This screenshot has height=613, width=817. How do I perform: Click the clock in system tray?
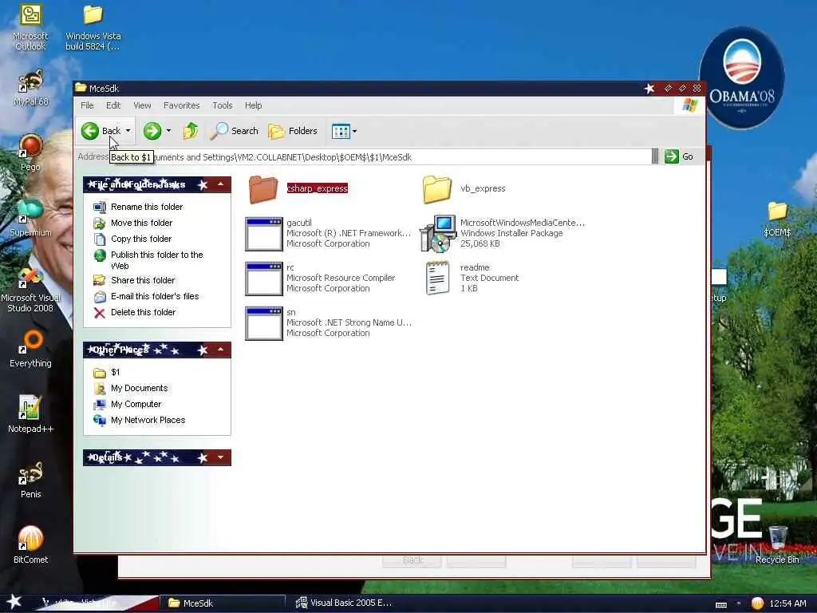pyautogui.click(x=787, y=603)
